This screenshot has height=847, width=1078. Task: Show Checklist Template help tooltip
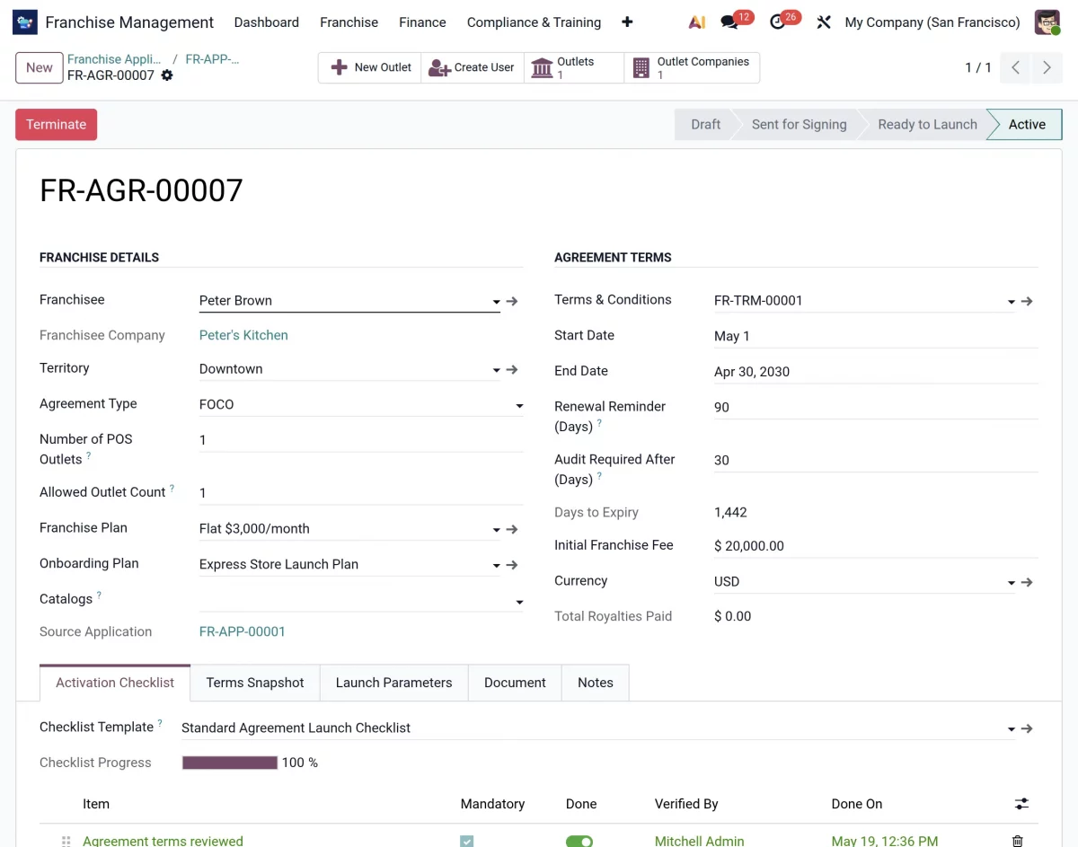160,723
